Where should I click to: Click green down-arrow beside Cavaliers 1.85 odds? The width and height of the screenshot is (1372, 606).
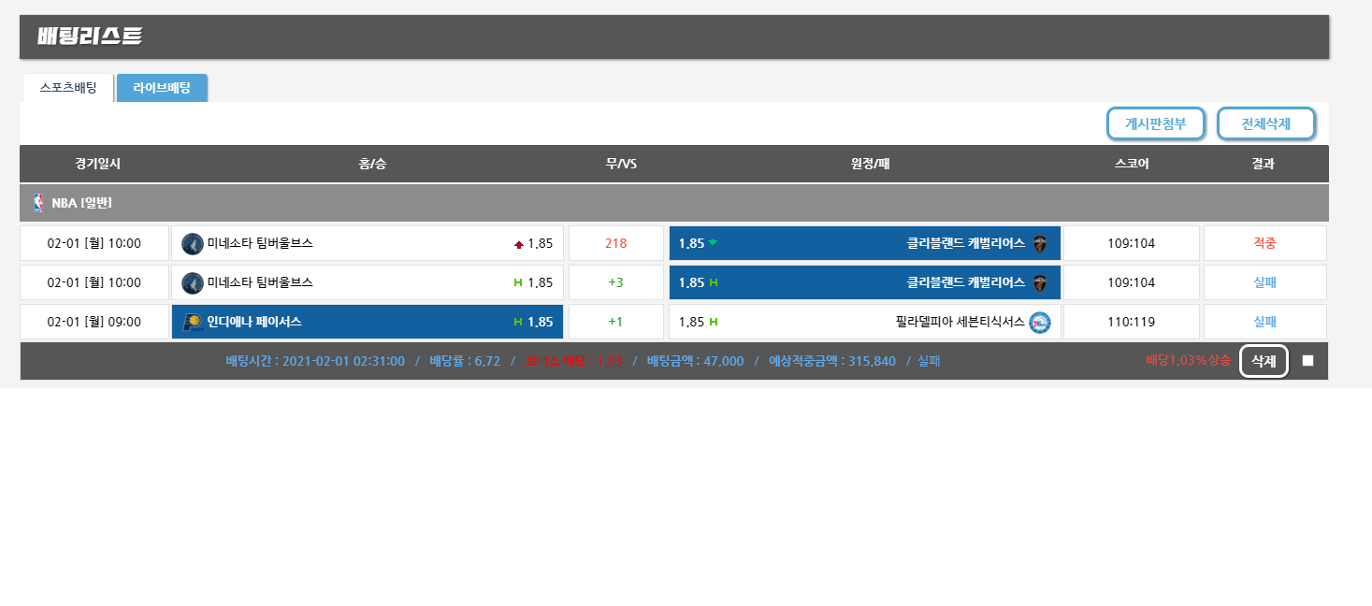click(x=713, y=243)
